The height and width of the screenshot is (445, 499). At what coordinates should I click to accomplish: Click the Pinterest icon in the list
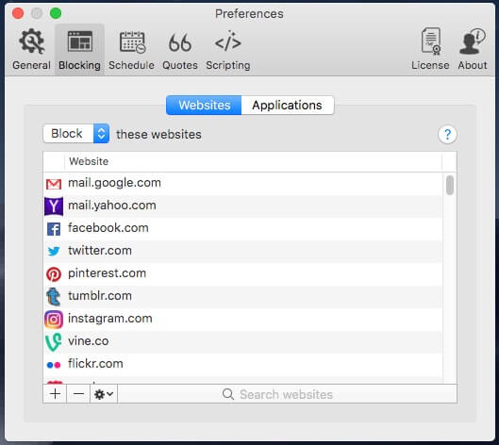[x=54, y=274]
